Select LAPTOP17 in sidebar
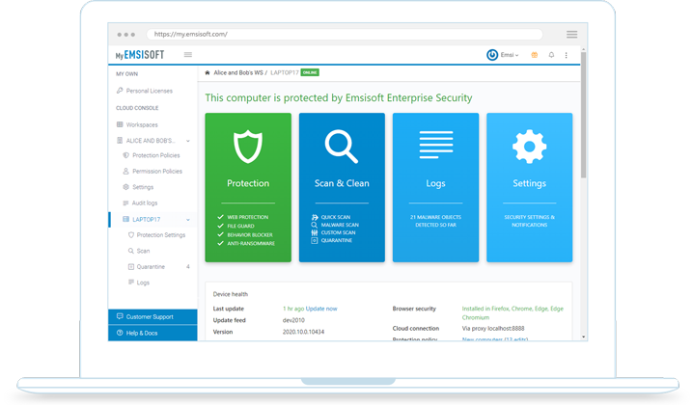The image size is (693, 405). [x=147, y=220]
